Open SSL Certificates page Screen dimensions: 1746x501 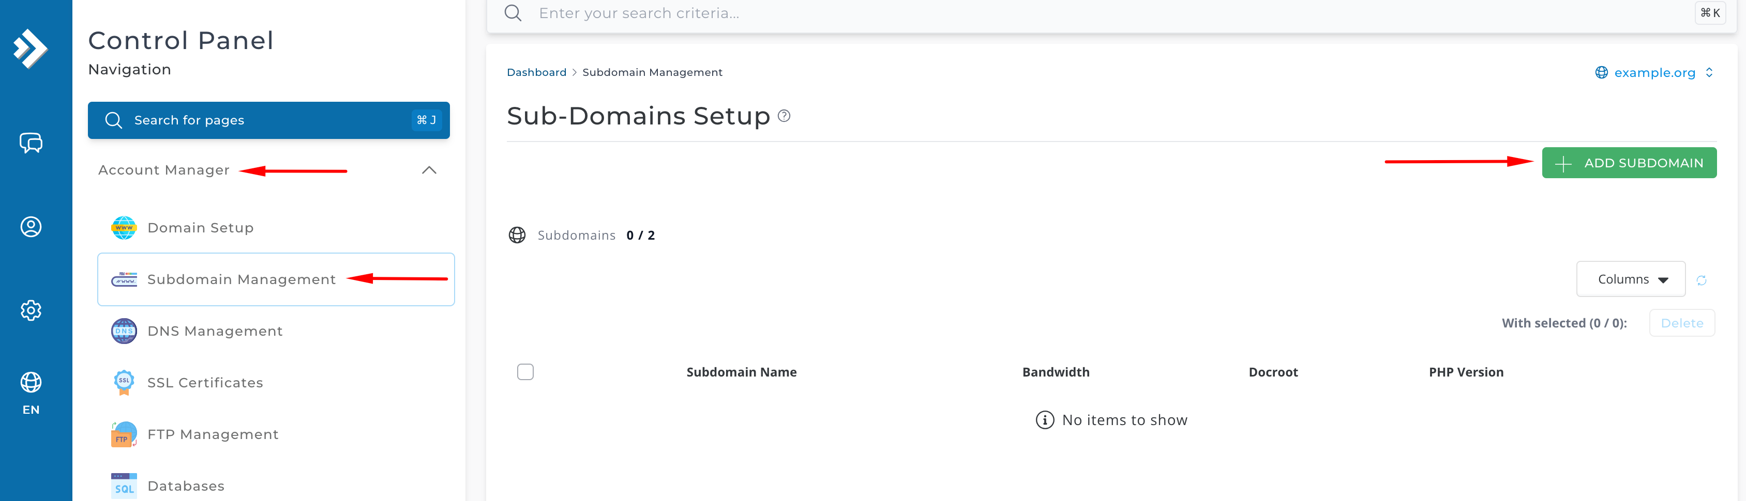tap(205, 383)
